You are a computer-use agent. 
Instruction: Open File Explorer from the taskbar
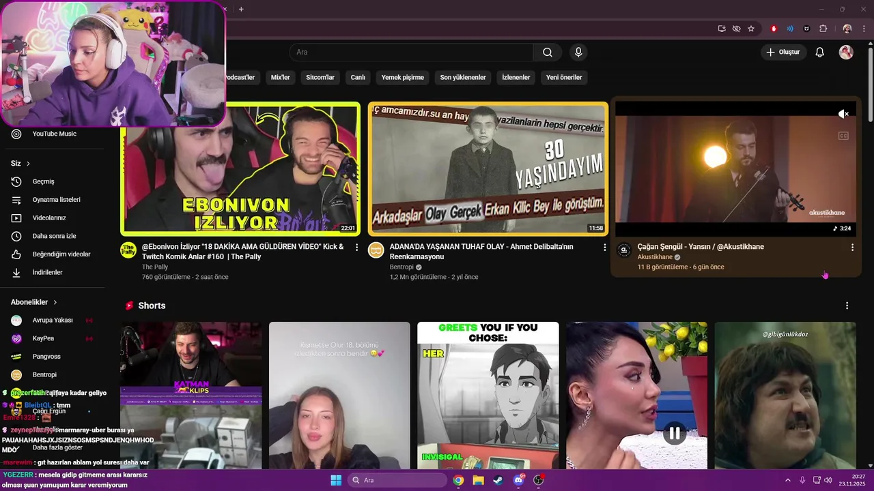click(478, 480)
